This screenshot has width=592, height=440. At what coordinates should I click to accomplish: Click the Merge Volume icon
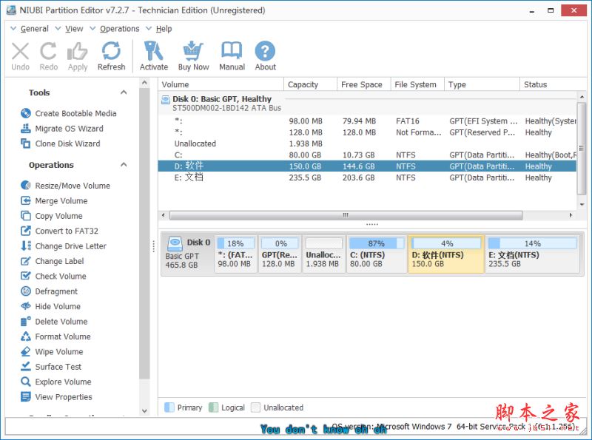(x=26, y=200)
